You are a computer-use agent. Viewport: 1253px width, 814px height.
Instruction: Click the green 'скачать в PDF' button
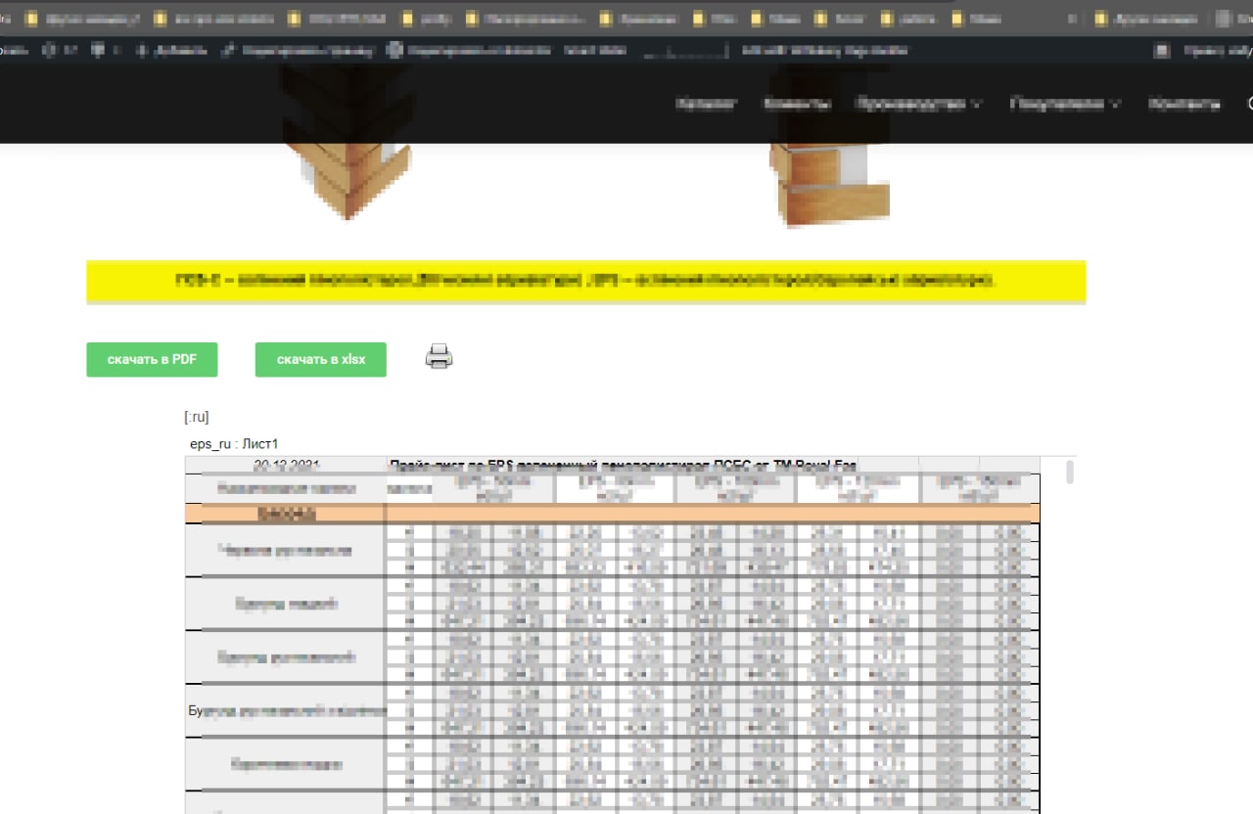[152, 359]
